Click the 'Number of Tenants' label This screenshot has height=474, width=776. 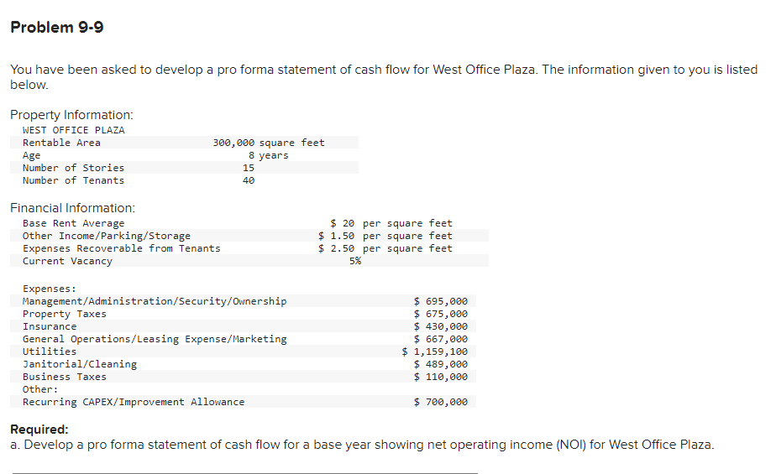73,180
